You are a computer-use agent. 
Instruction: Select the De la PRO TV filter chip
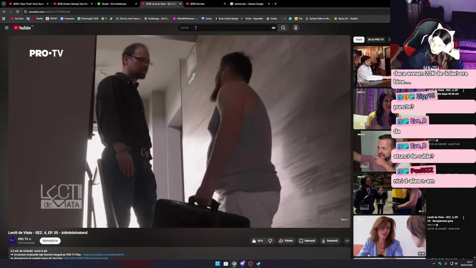click(x=376, y=39)
